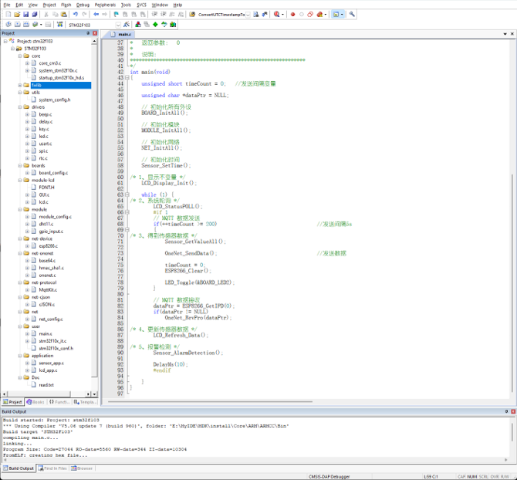Toggle pin on the Project panel
Image resolution: width=517 pixels, height=480 pixels.
pyautogui.click(x=88, y=33)
